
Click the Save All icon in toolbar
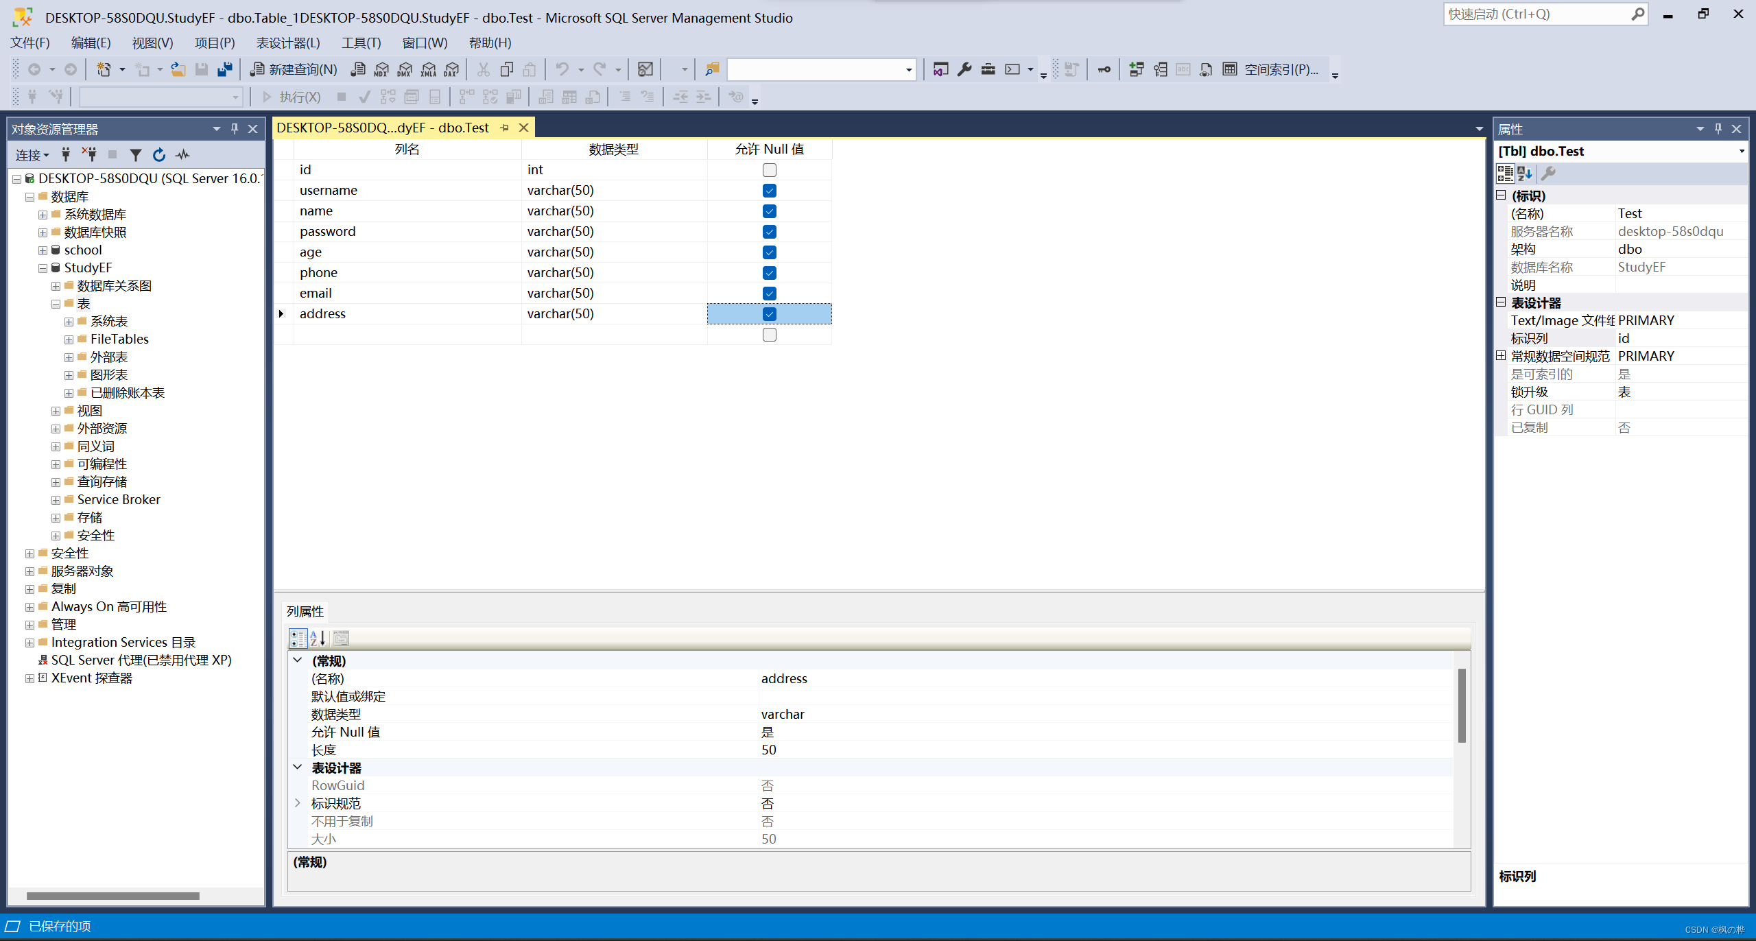pyautogui.click(x=224, y=69)
